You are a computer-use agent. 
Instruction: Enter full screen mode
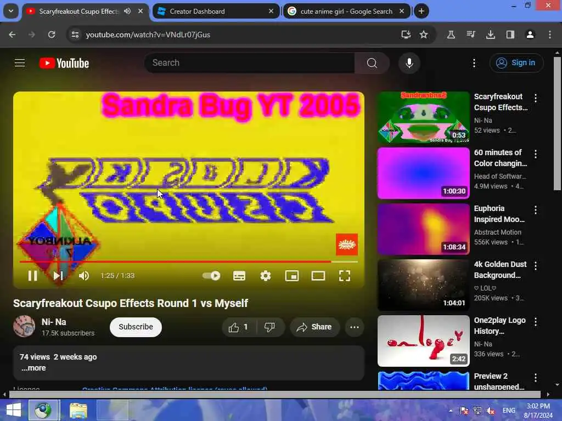[345, 276]
